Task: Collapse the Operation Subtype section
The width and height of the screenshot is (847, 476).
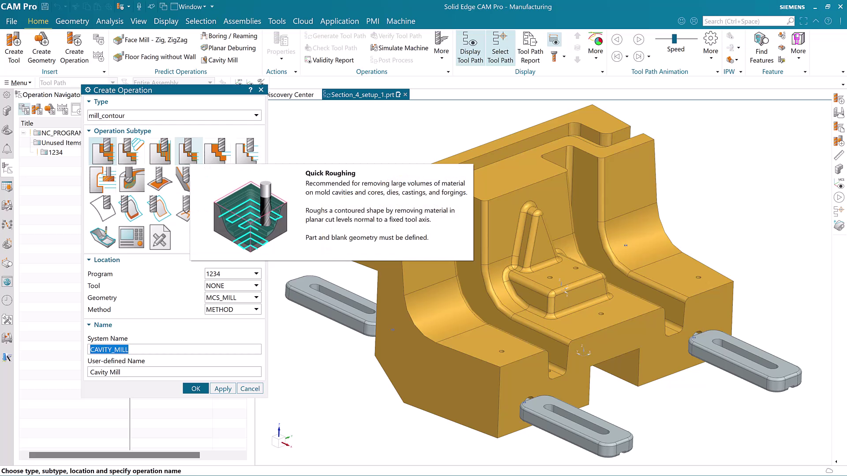Action: click(x=89, y=130)
